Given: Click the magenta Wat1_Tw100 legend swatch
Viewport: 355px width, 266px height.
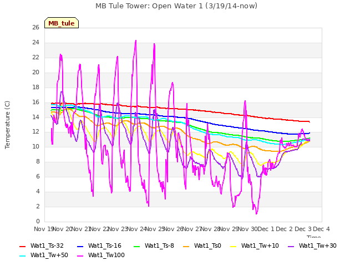Looking at the screenshot, I should click(x=80, y=256).
